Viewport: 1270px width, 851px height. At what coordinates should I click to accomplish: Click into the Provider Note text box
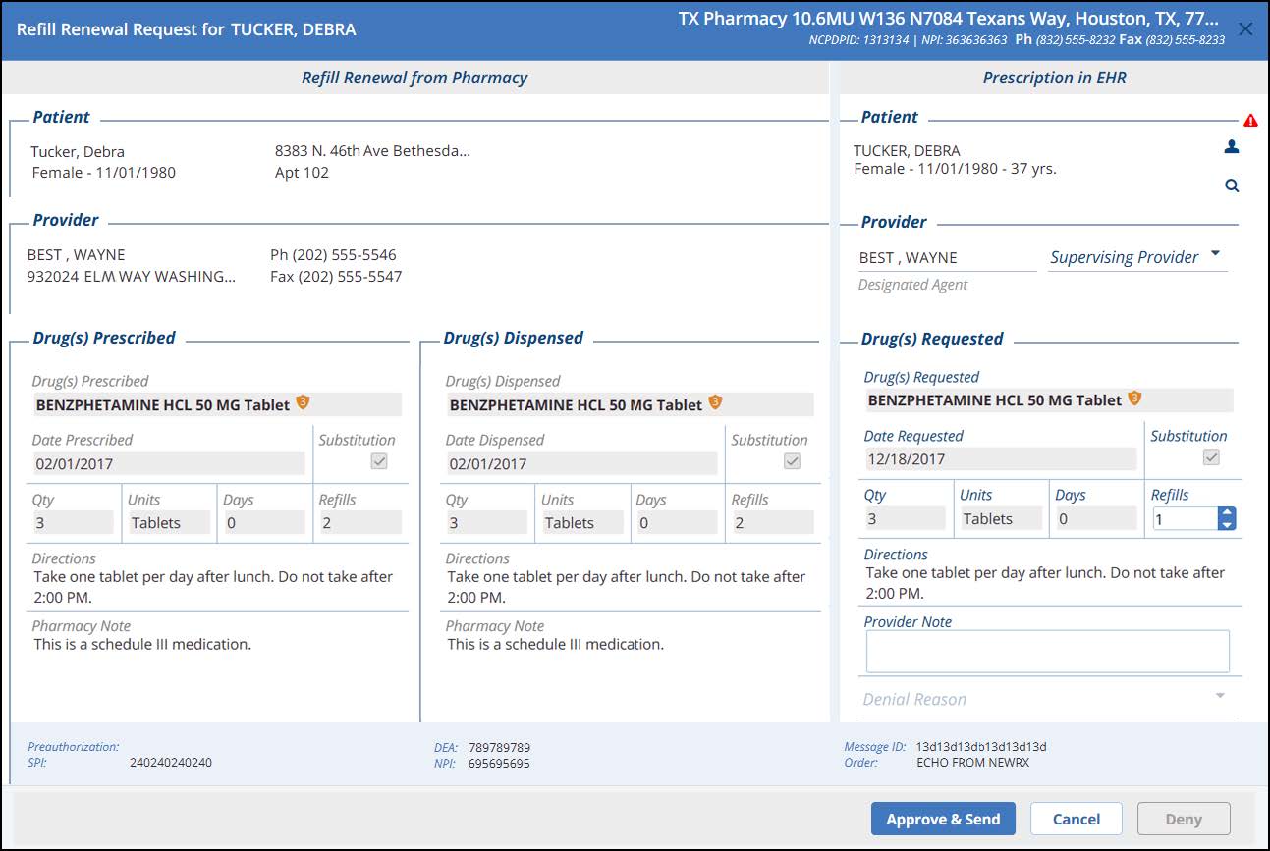tap(1047, 651)
